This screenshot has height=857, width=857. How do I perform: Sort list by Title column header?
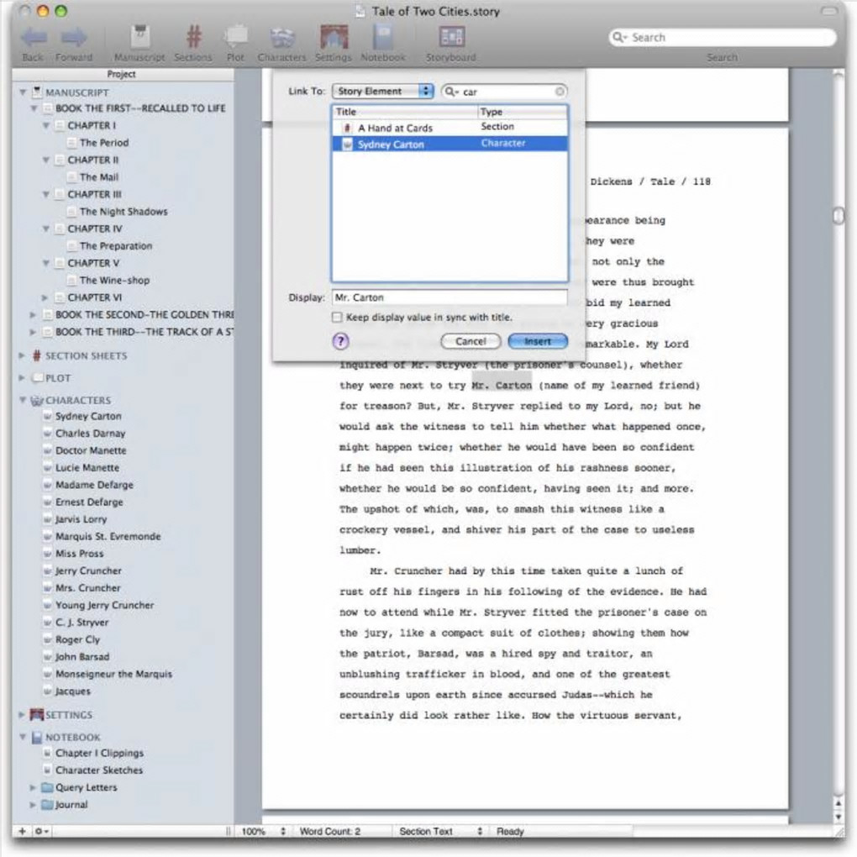tap(405, 112)
